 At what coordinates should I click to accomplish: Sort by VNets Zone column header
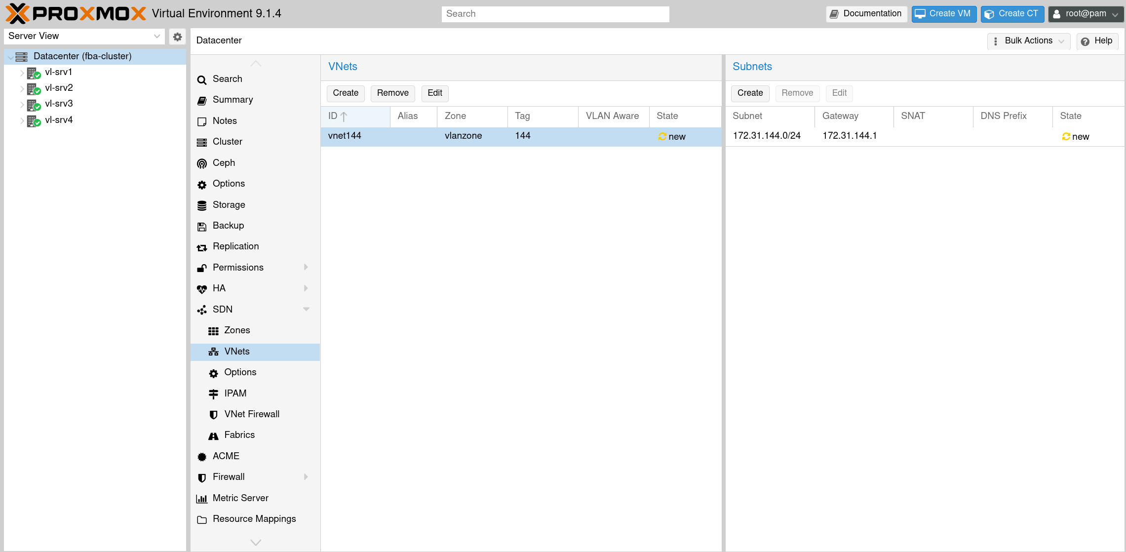pyautogui.click(x=472, y=117)
